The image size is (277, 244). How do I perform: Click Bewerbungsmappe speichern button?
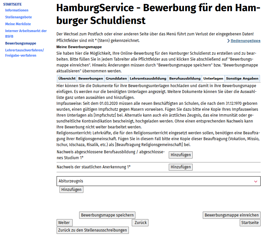107,215
